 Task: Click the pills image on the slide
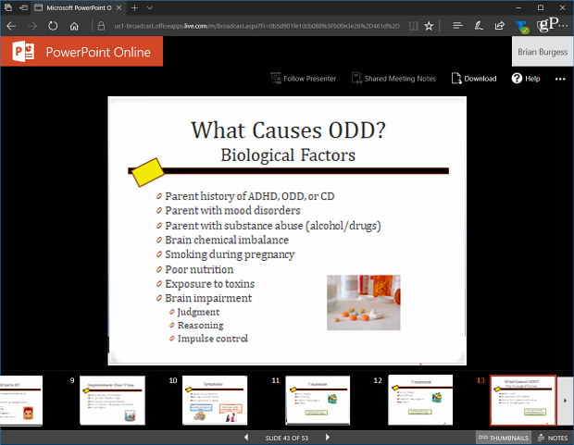pyautogui.click(x=364, y=303)
